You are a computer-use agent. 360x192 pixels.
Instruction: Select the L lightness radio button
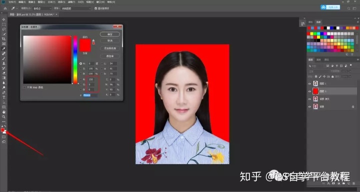tap(102, 63)
